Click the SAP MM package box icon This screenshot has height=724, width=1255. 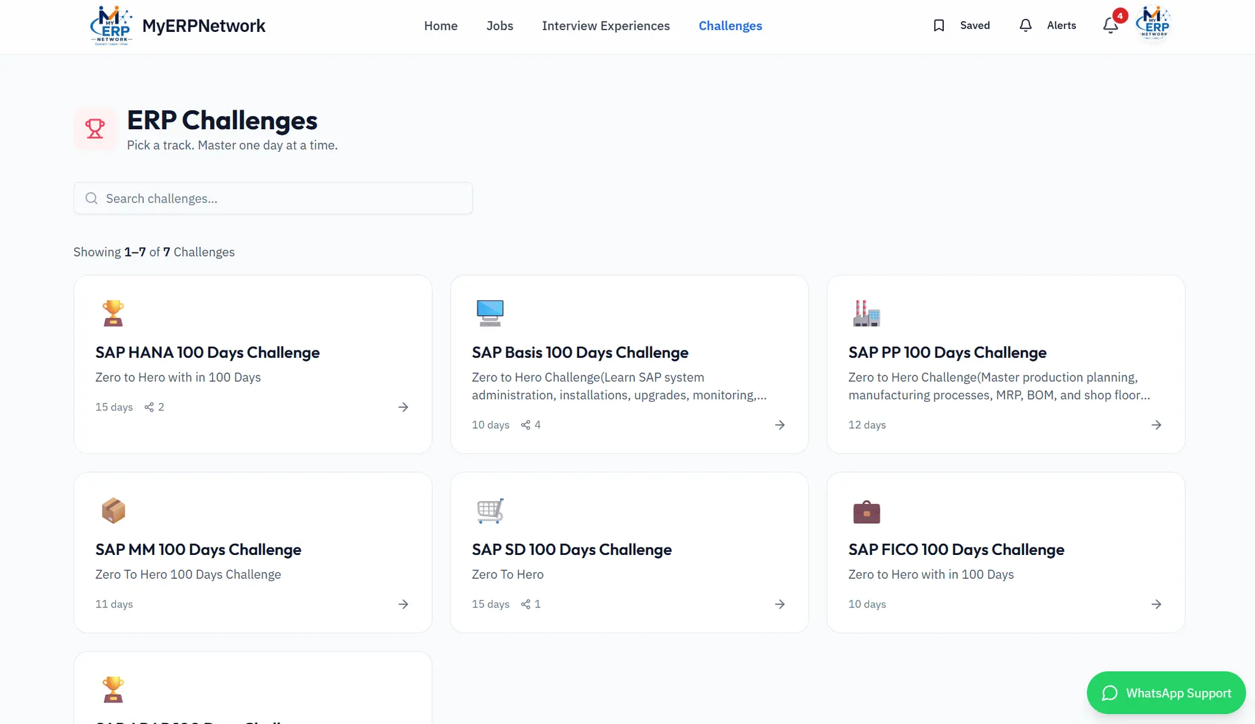pos(113,510)
